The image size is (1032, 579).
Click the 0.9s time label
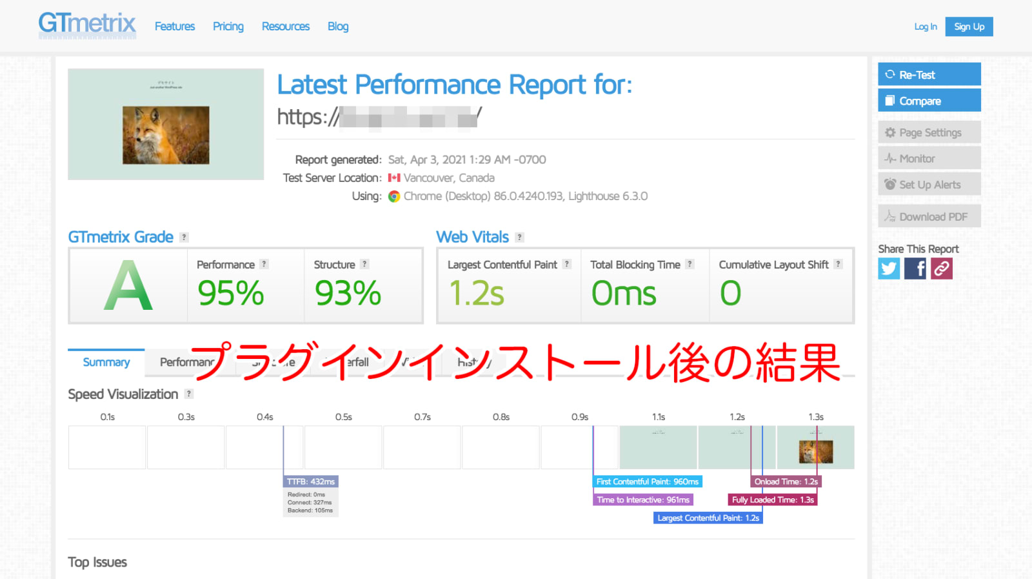(x=580, y=417)
